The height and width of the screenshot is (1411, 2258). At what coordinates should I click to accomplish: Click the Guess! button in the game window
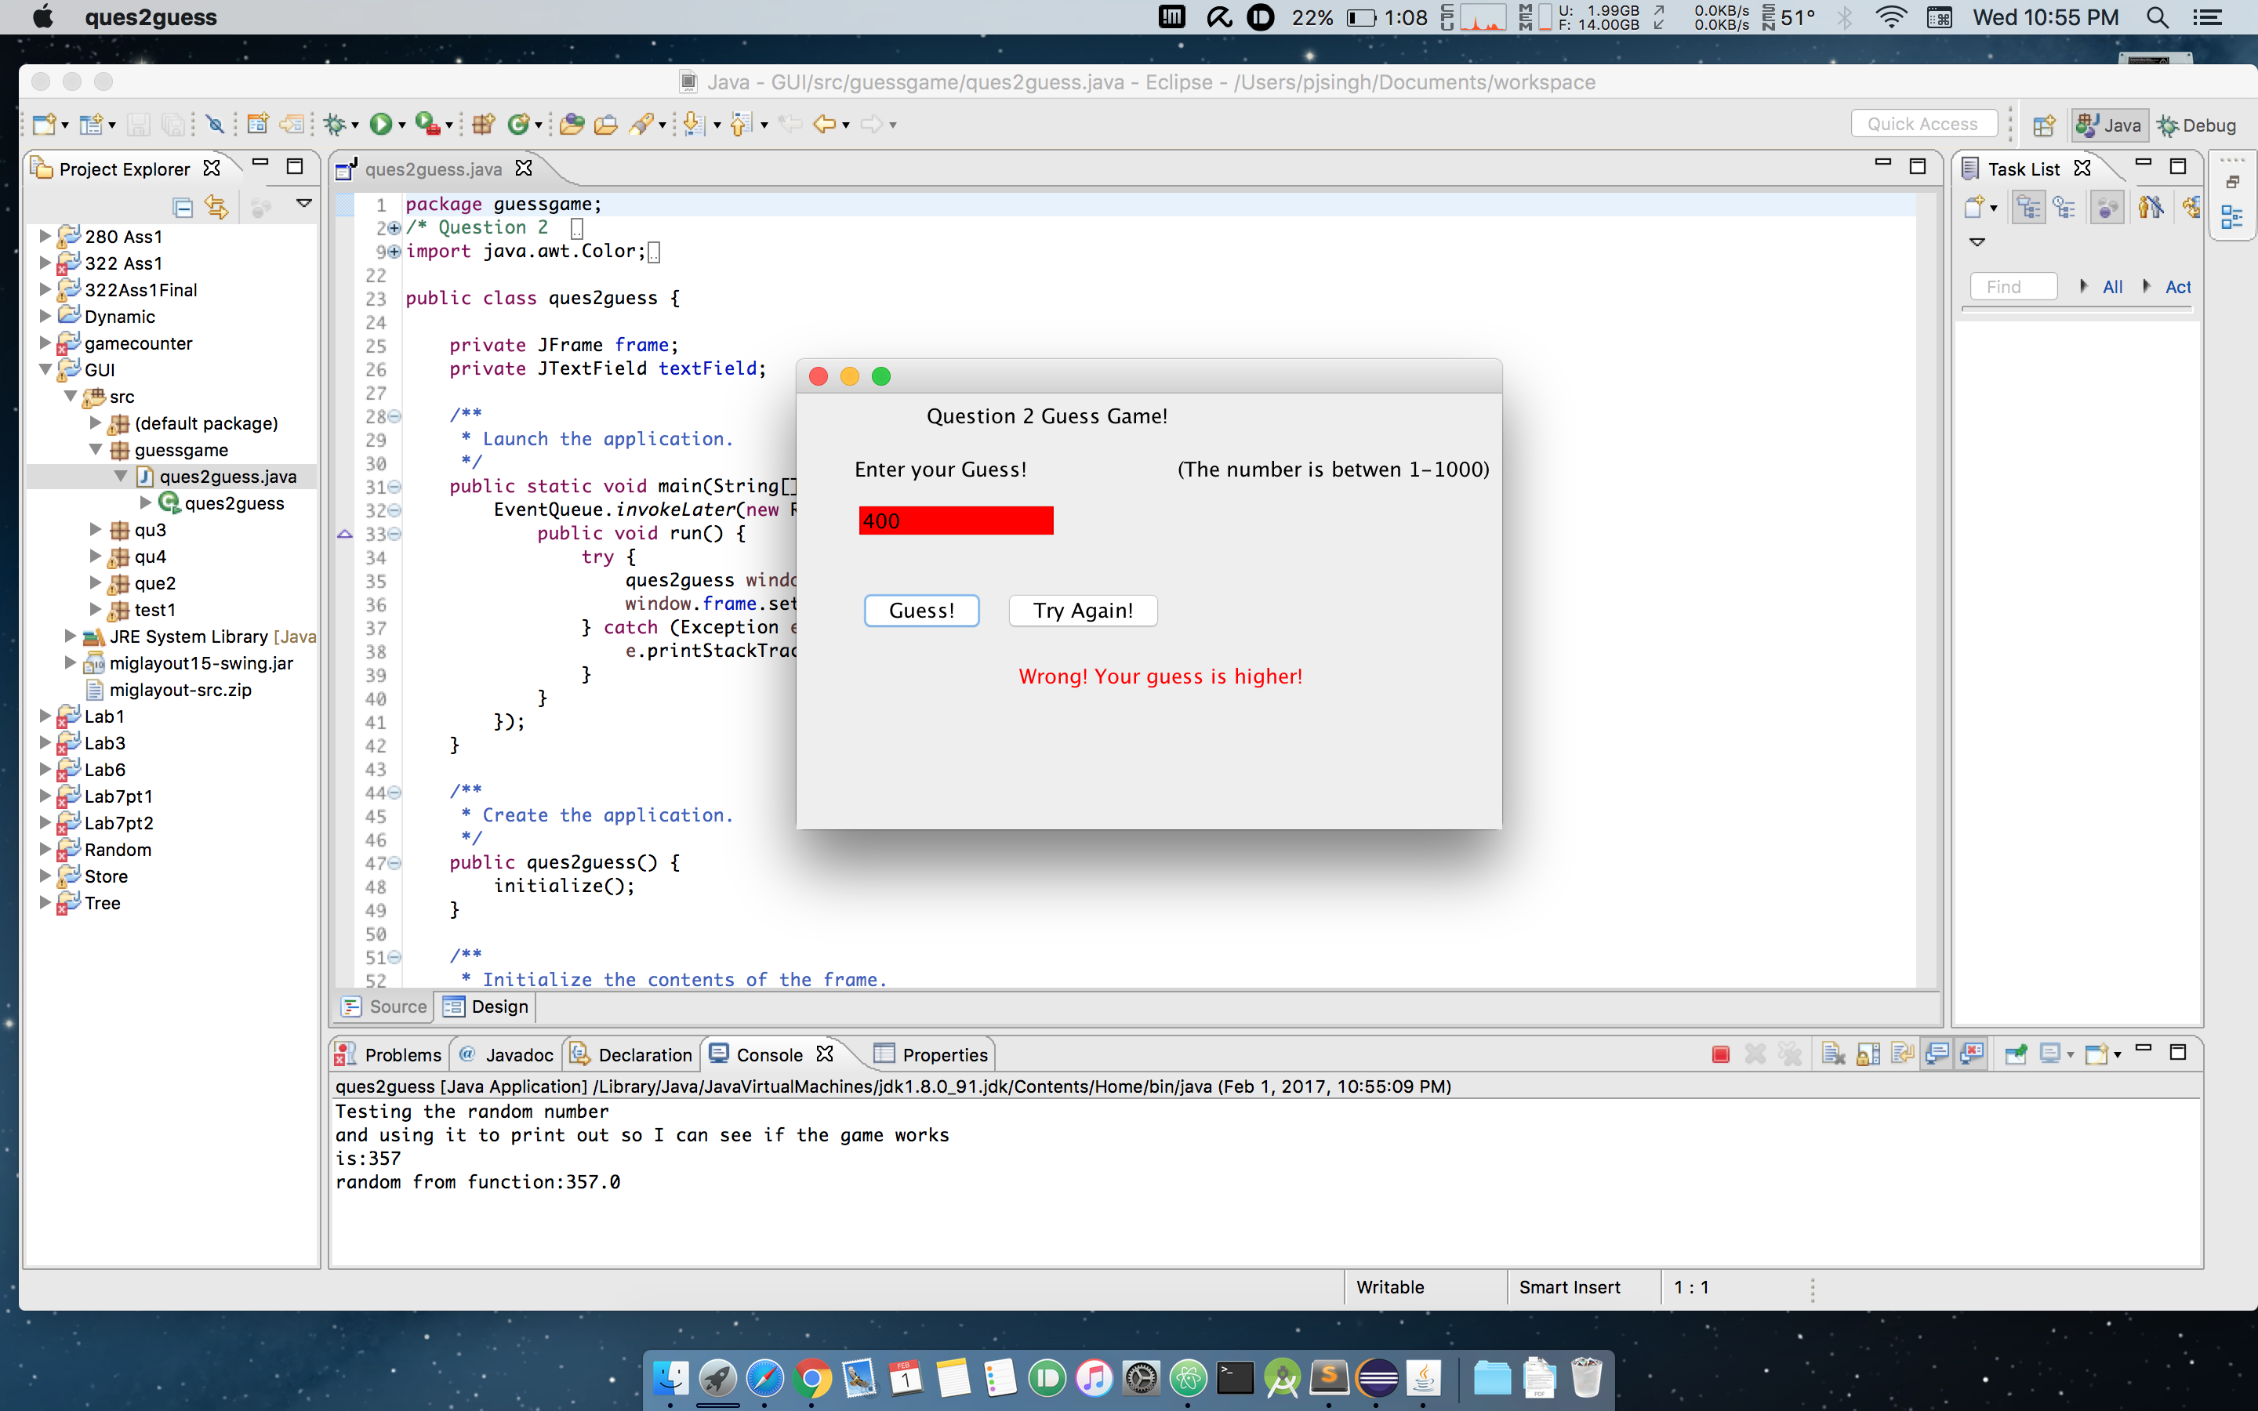pos(921,611)
